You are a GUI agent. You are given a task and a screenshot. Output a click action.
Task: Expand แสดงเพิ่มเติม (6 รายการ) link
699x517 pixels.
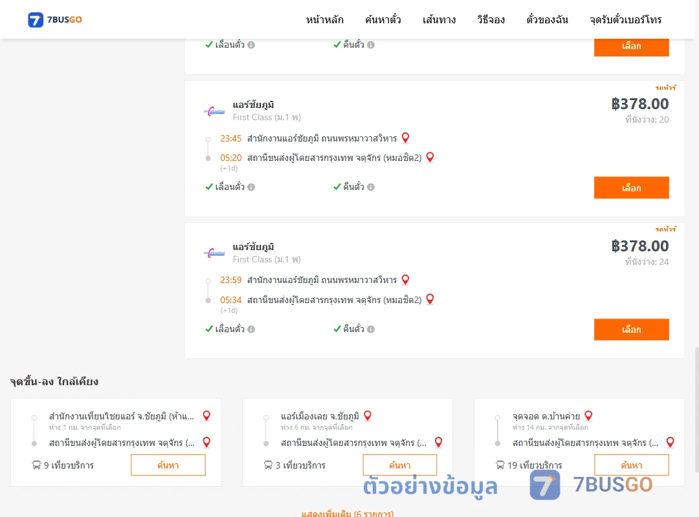click(x=348, y=513)
